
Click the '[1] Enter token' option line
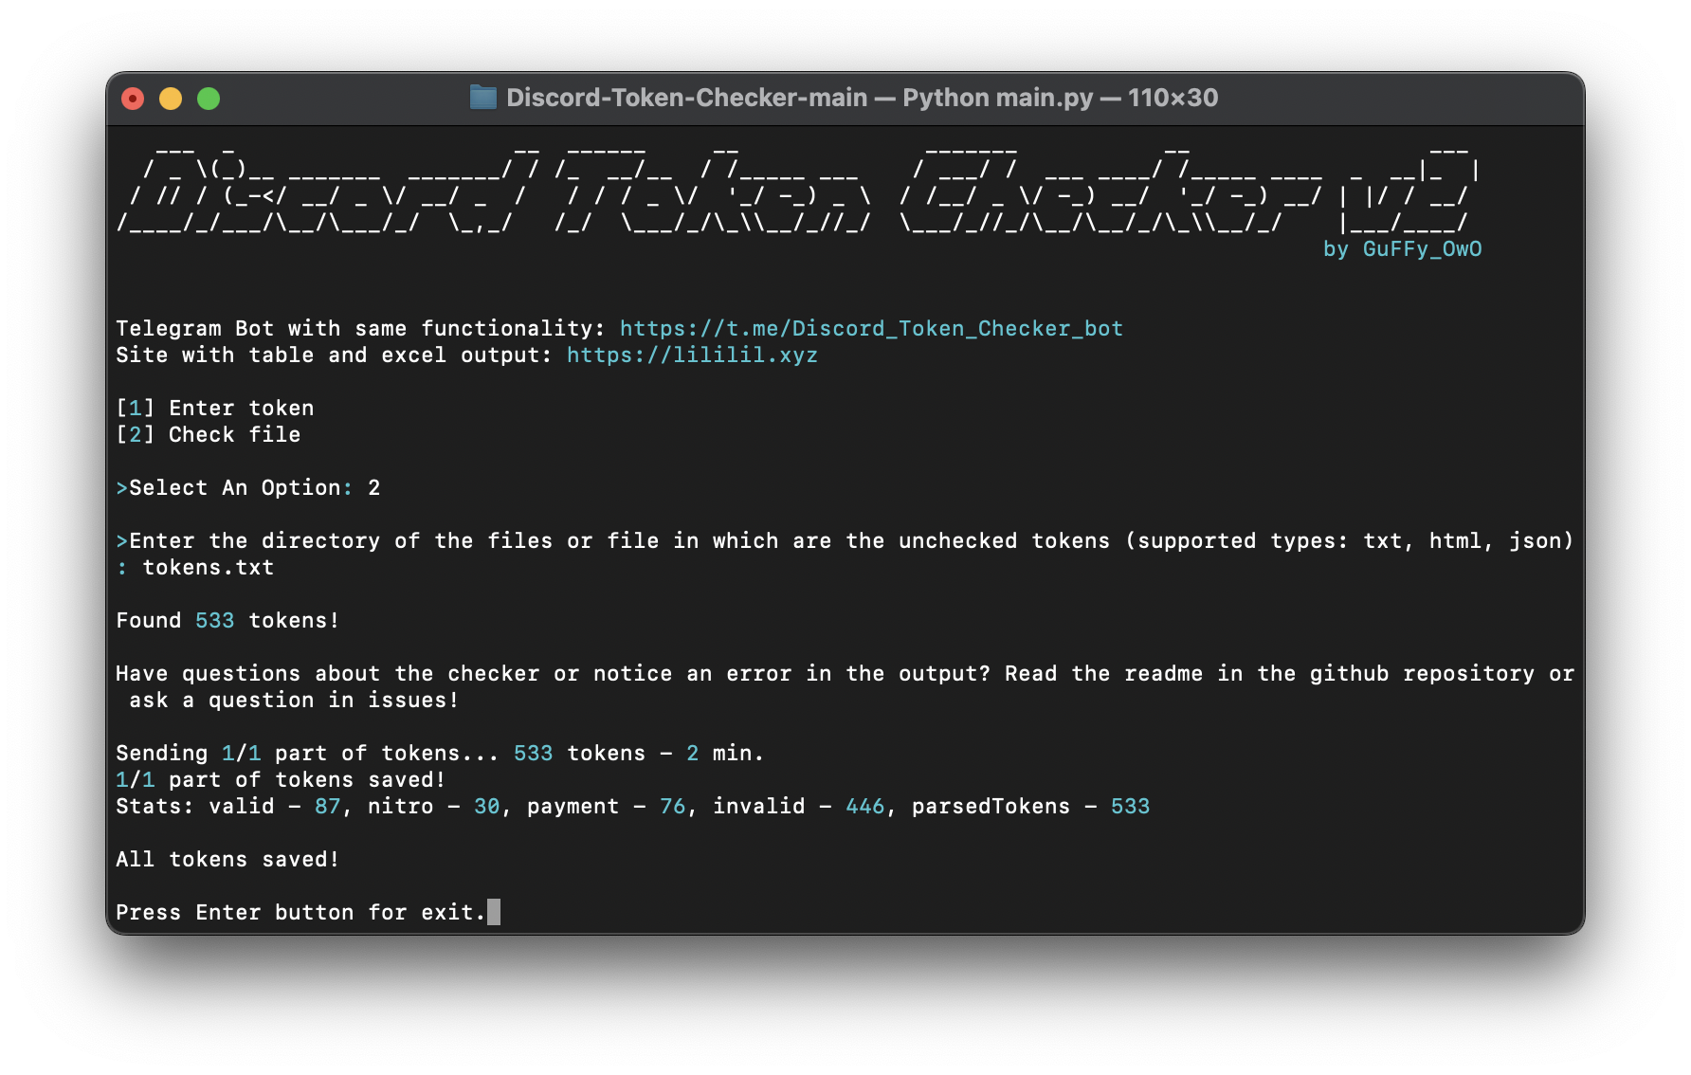click(x=215, y=409)
